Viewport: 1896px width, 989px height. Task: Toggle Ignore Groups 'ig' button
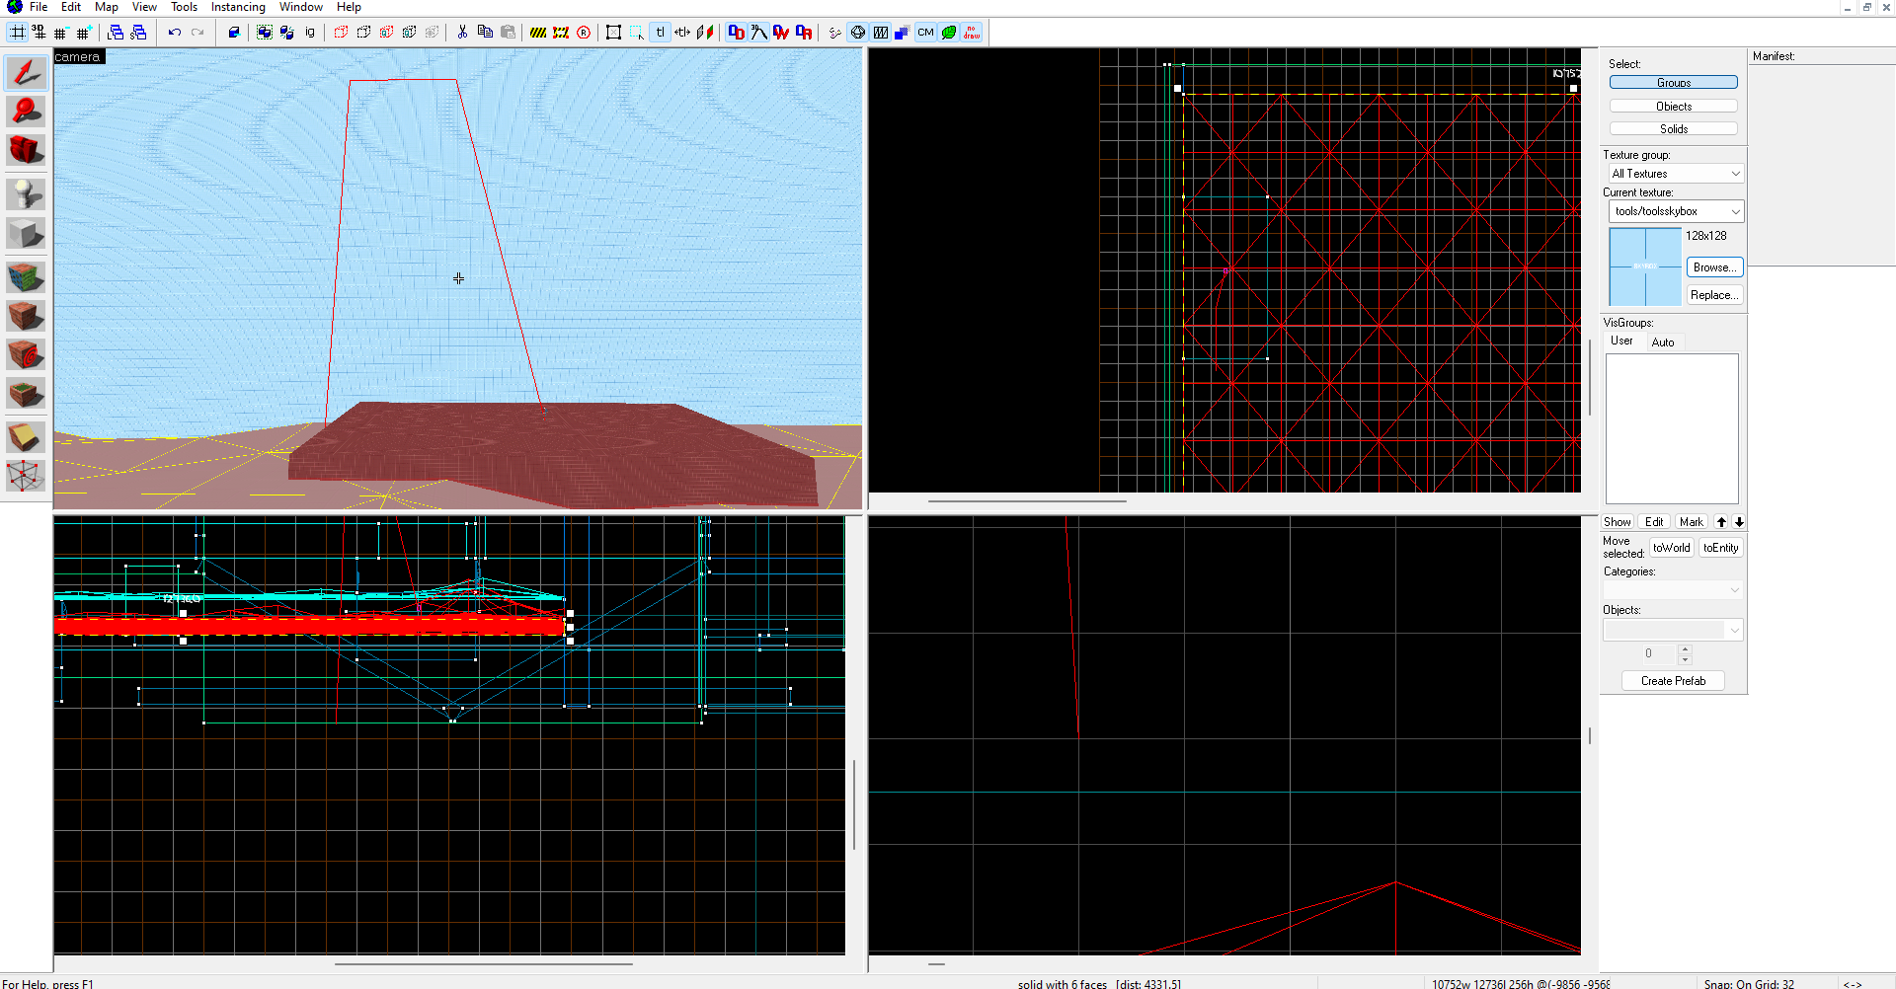(310, 33)
